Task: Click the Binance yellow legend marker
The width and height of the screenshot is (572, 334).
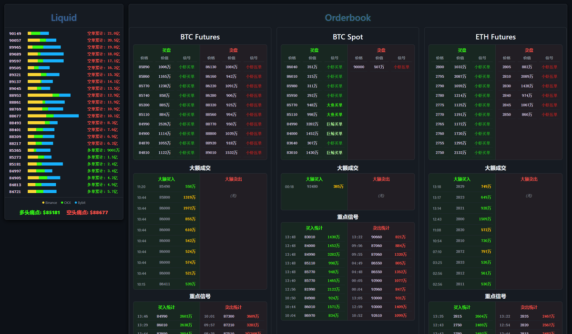Action: point(43,203)
